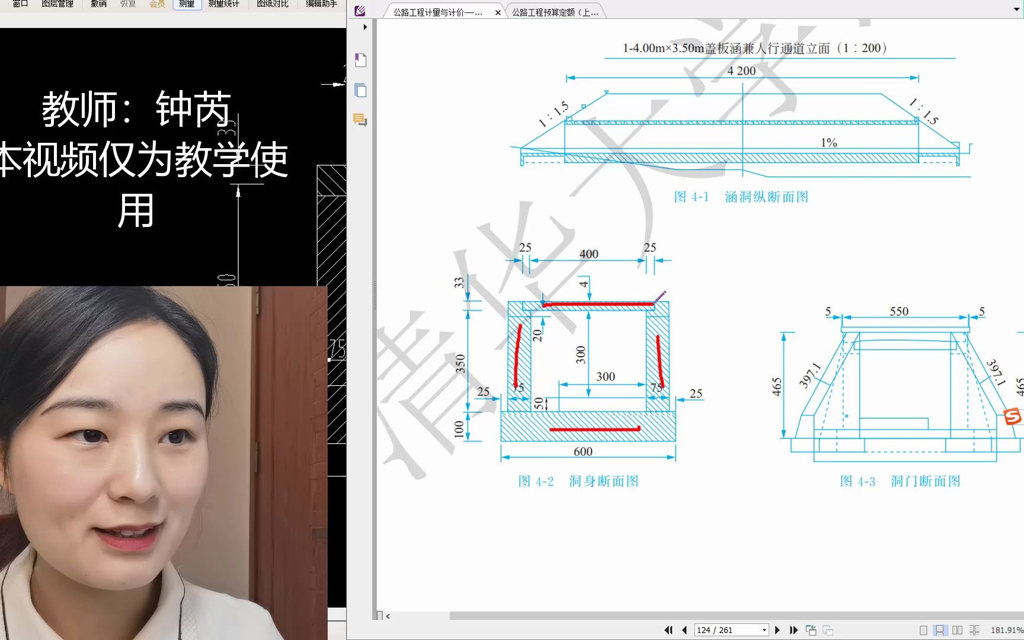Click the sidebar splitter handle on left edge
This screenshot has height=640, width=1024.
374,295
